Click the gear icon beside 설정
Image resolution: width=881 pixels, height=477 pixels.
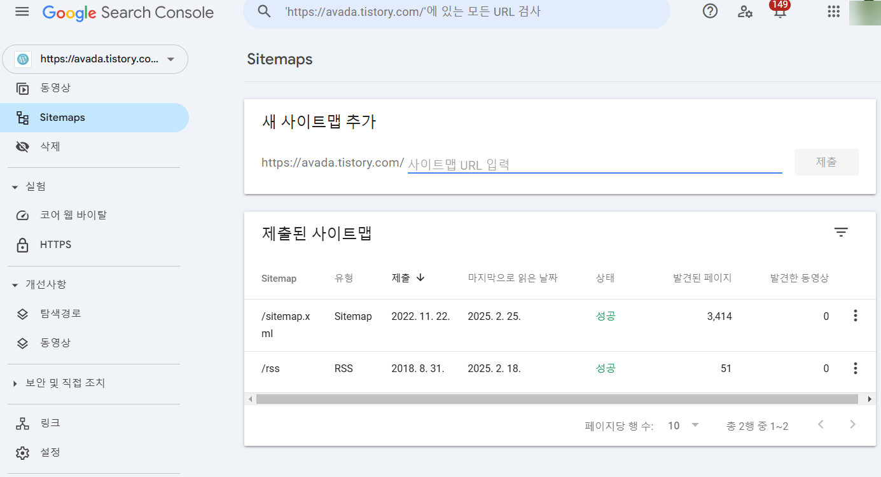pyautogui.click(x=23, y=452)
